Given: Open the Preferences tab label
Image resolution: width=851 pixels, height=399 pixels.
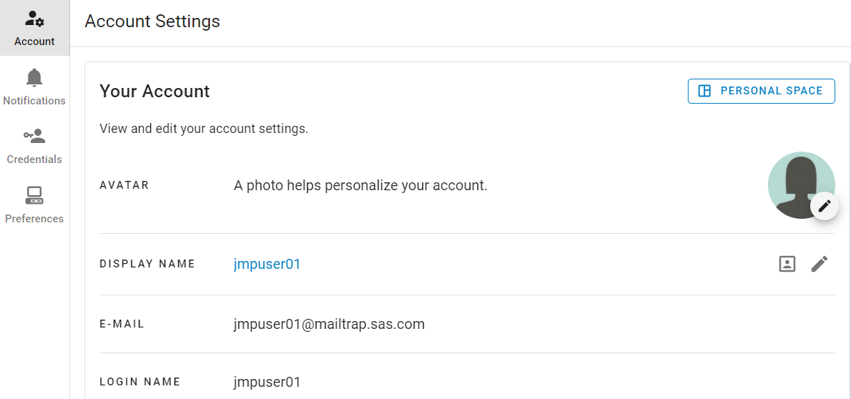Looking at the screenshot, I should click(x=34, y=219).
